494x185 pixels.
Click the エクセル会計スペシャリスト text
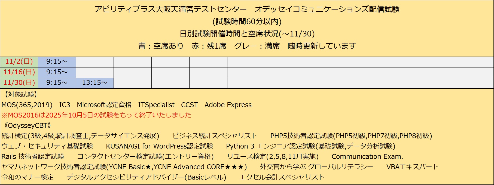tap(282, 177)
